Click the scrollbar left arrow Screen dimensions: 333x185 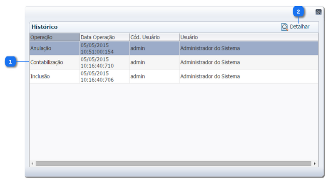tap(32, 164)
